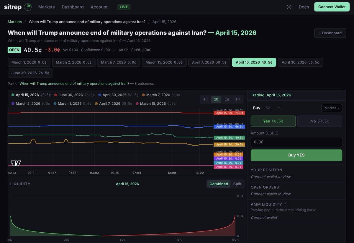The image size is (354, 243).
Task: Open the Account nav item
Action: coord(99,7)
